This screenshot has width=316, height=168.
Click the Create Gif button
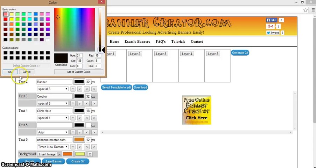tap(78, 161)
